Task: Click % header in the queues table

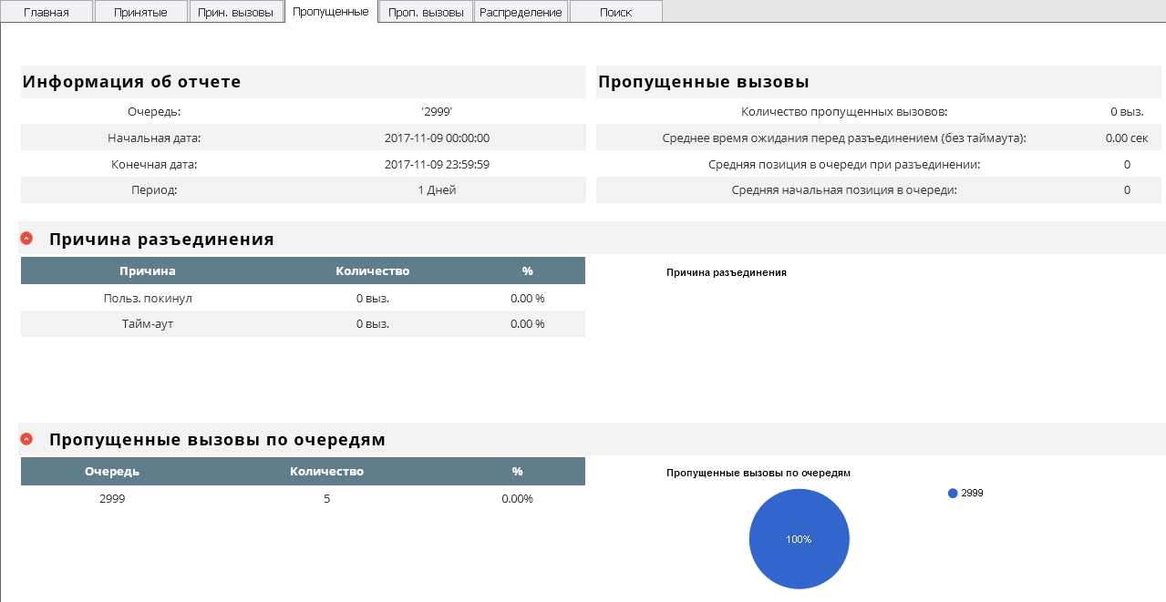Action: coord(517,471)
